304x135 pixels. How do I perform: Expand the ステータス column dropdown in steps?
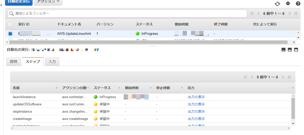coord(119,88)
